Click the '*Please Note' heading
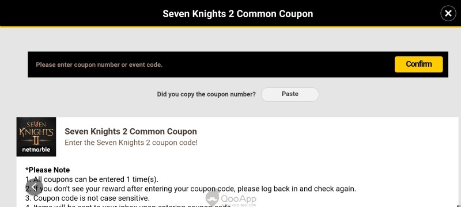461x207 pixels. [x=48, y=170]
